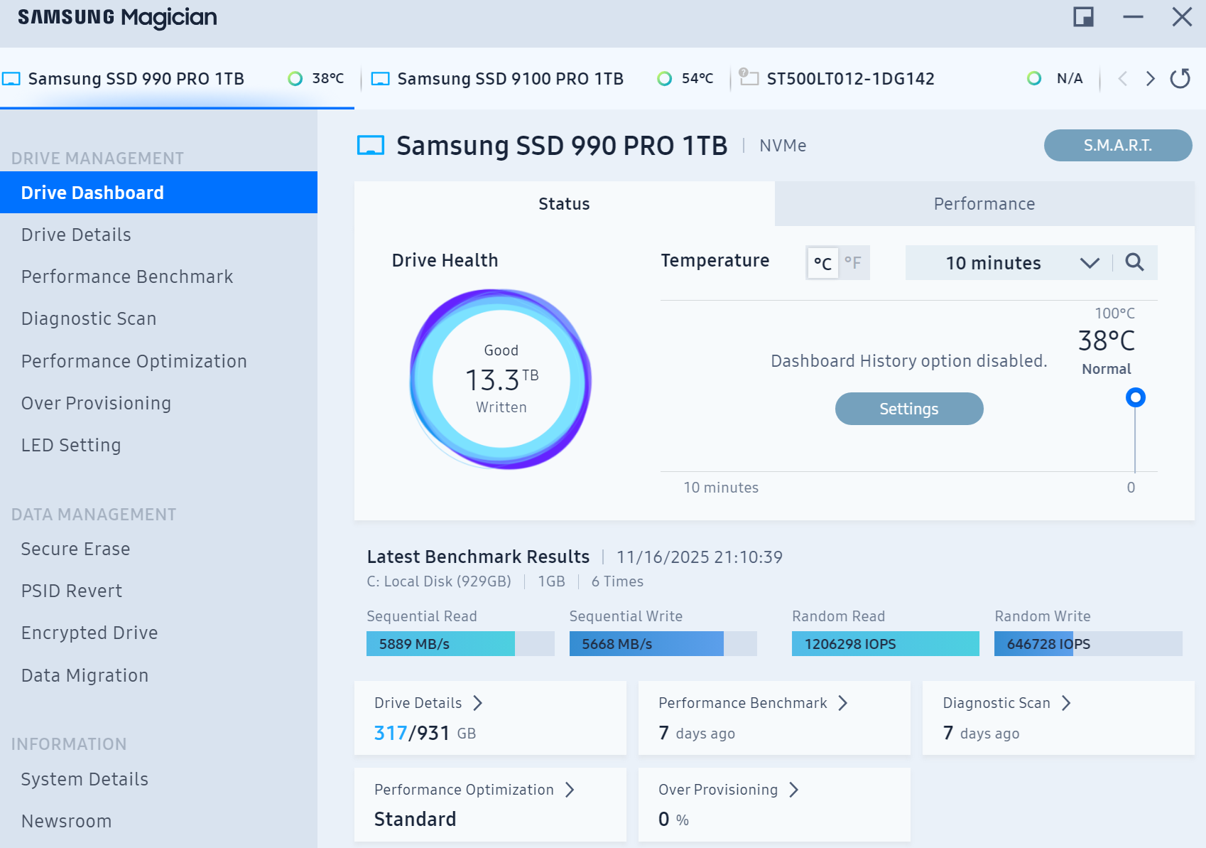This screenshot has width=1206, height=848.
Task: Open Newsroom page
Action: pyautogui.click(x=158, y=821)
